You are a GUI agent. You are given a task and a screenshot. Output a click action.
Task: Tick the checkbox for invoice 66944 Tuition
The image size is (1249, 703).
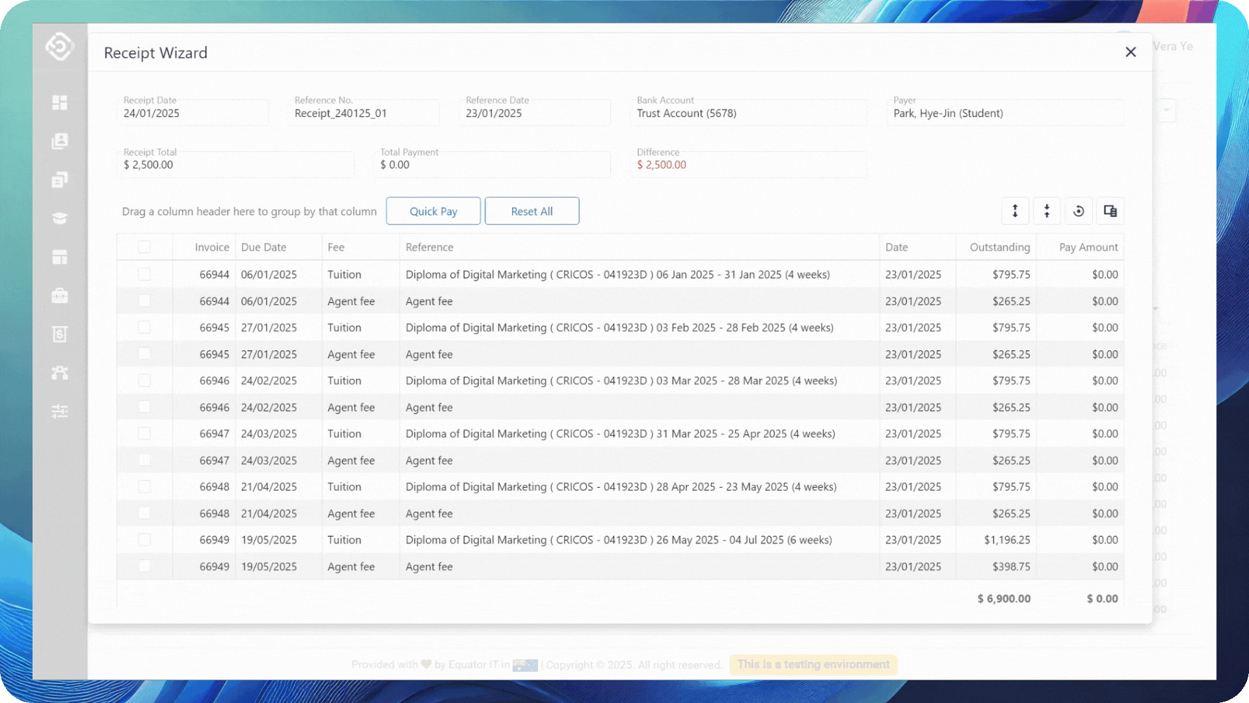[144, 274]
